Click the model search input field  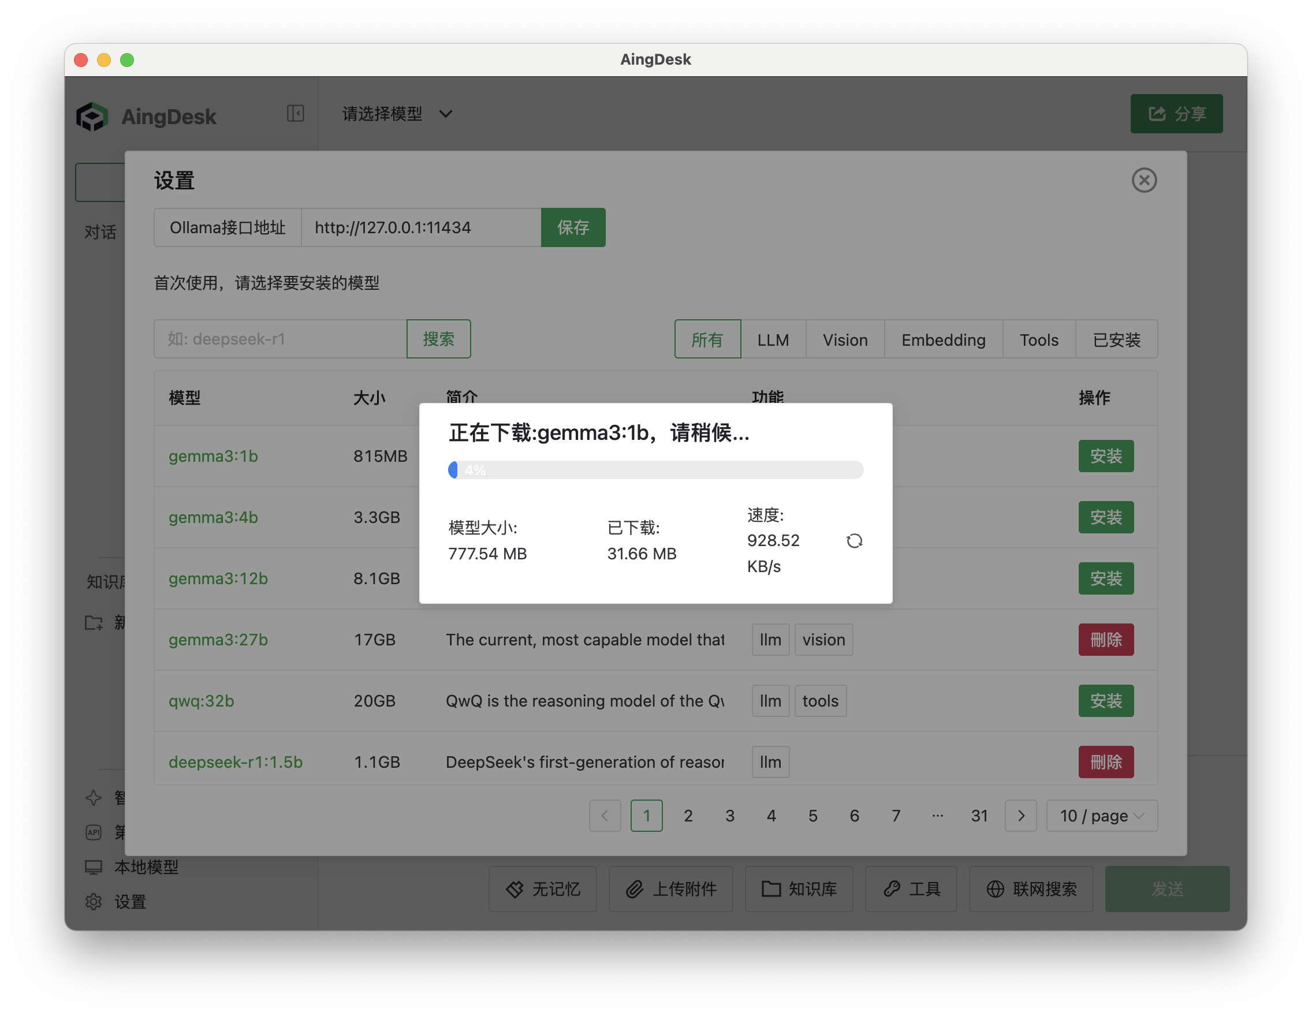[280, 339]
